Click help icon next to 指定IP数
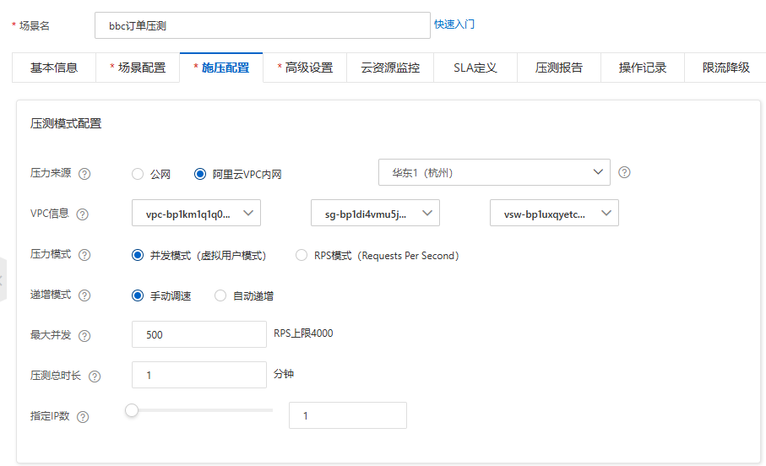This screenshot has width=766, height=466. coord(83,417)
